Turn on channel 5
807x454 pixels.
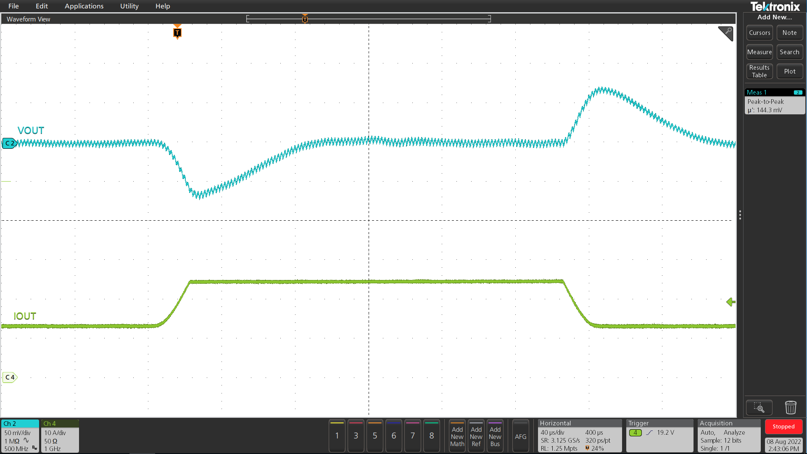374,436
